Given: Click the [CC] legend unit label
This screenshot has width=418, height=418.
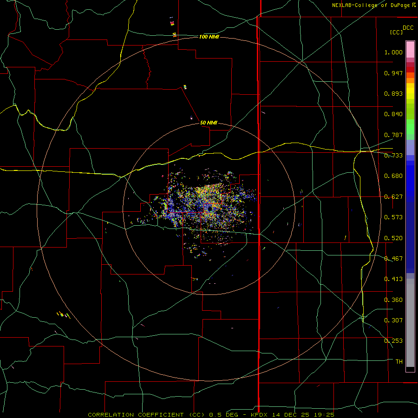Looking at the screenshot, I should [397, 32].
